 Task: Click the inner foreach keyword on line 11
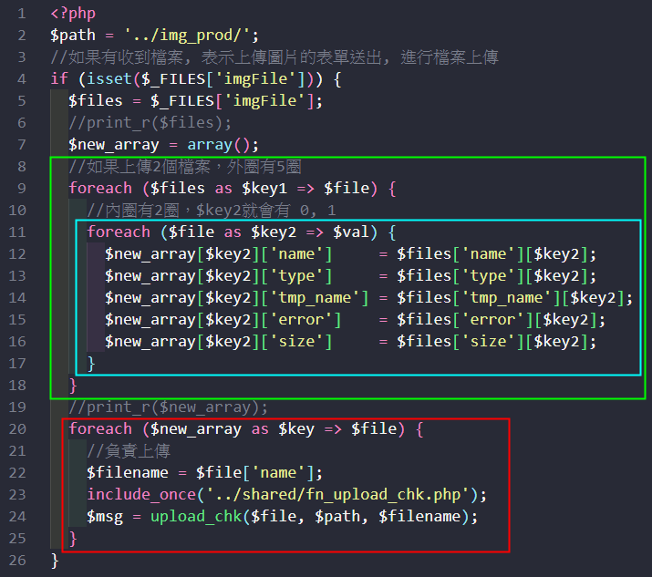[119, 232]
